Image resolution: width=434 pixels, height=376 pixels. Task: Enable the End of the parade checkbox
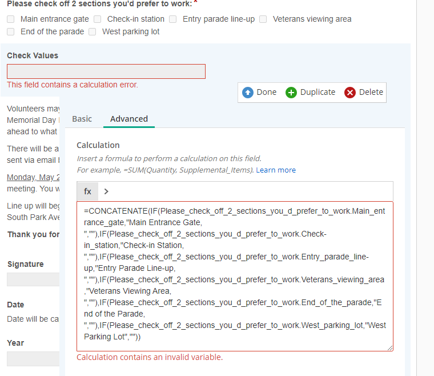point(11,32)
